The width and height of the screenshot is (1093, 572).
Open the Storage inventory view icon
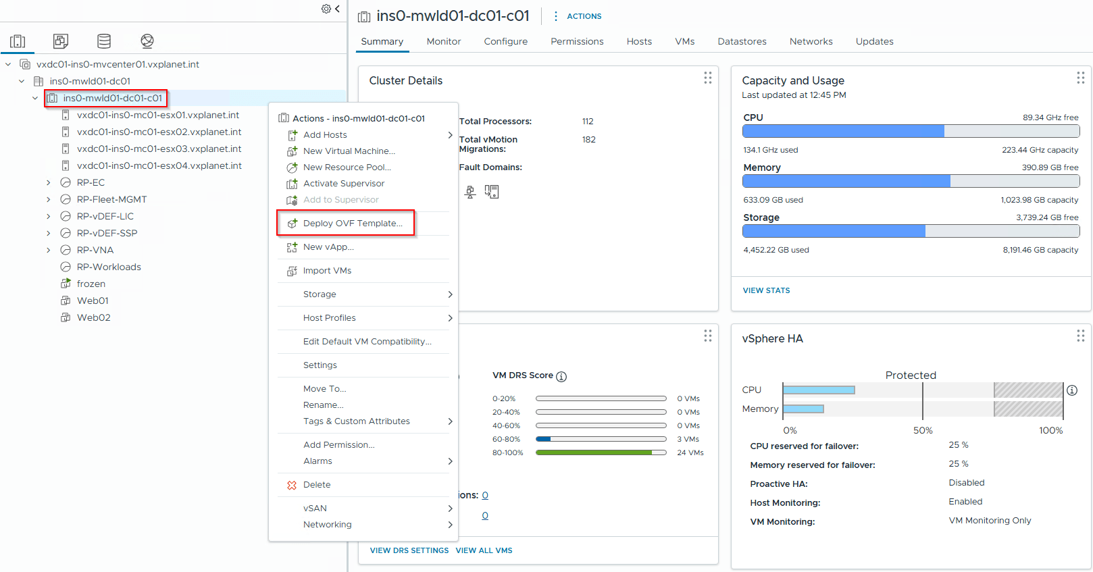click(x=104, y=41)
